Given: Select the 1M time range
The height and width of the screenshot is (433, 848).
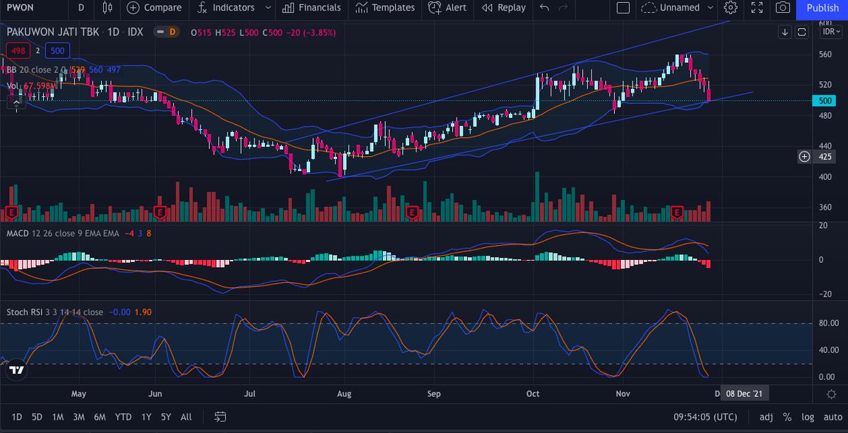Looking at the screenshot, I should 58,417.
